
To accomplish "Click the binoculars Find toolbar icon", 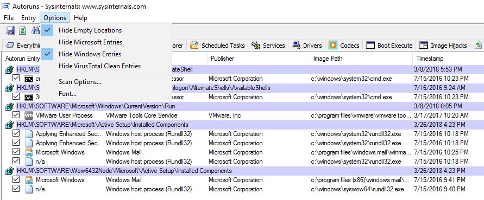I will click(35, 30).
